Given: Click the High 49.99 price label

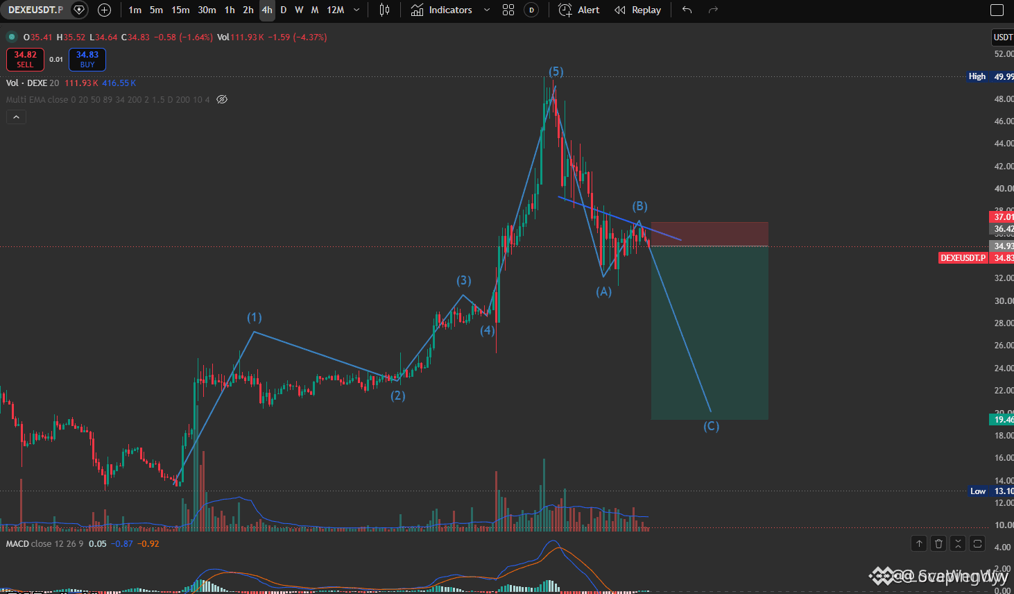Looking at the screenshot, I should [x=990, y=76].
